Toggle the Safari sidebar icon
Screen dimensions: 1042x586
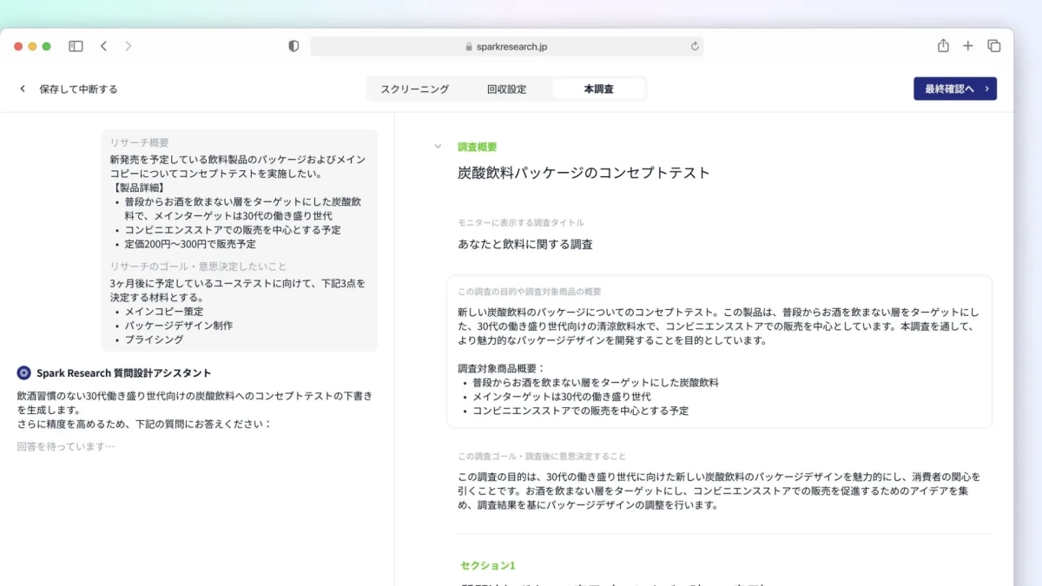pos(76,46)
